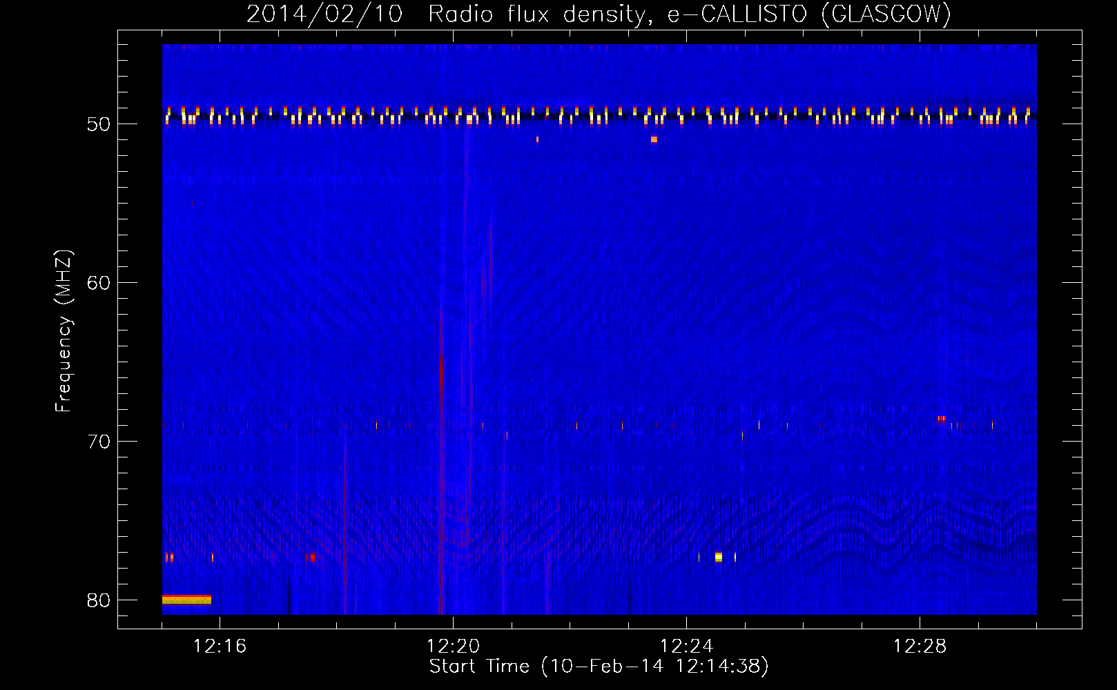Click the '50' frequency tick label
The width and height of the screenshot is (1117, 690).
[99, 125]
